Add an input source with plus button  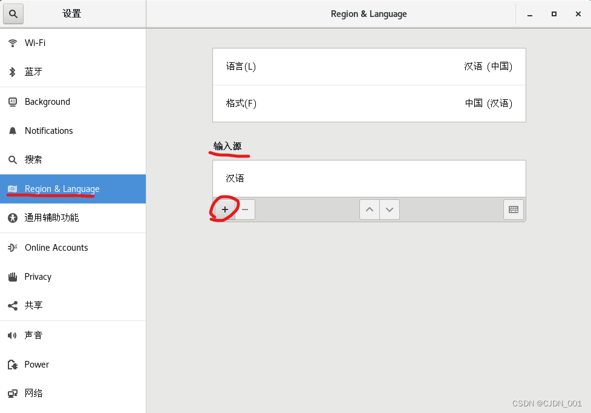coord(225,210)
